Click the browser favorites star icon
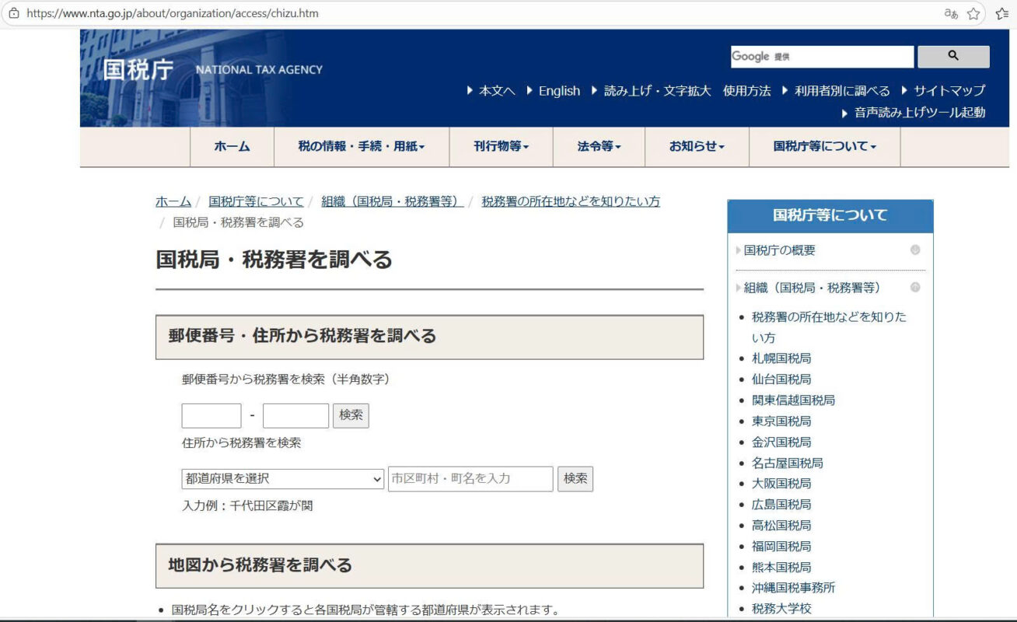 [973, 13]
